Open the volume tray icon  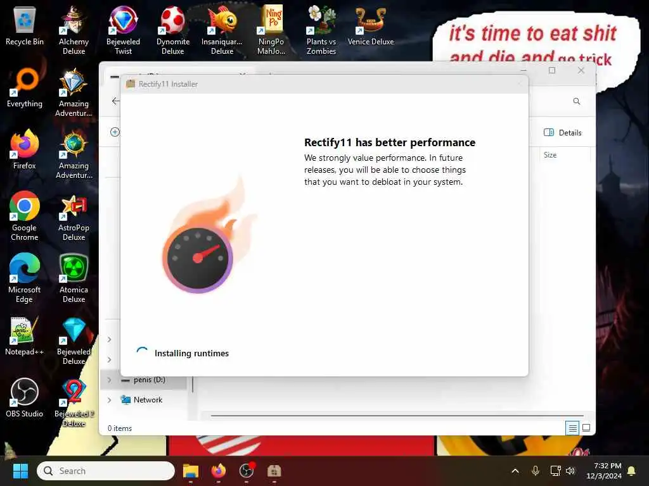coord(570,471)
